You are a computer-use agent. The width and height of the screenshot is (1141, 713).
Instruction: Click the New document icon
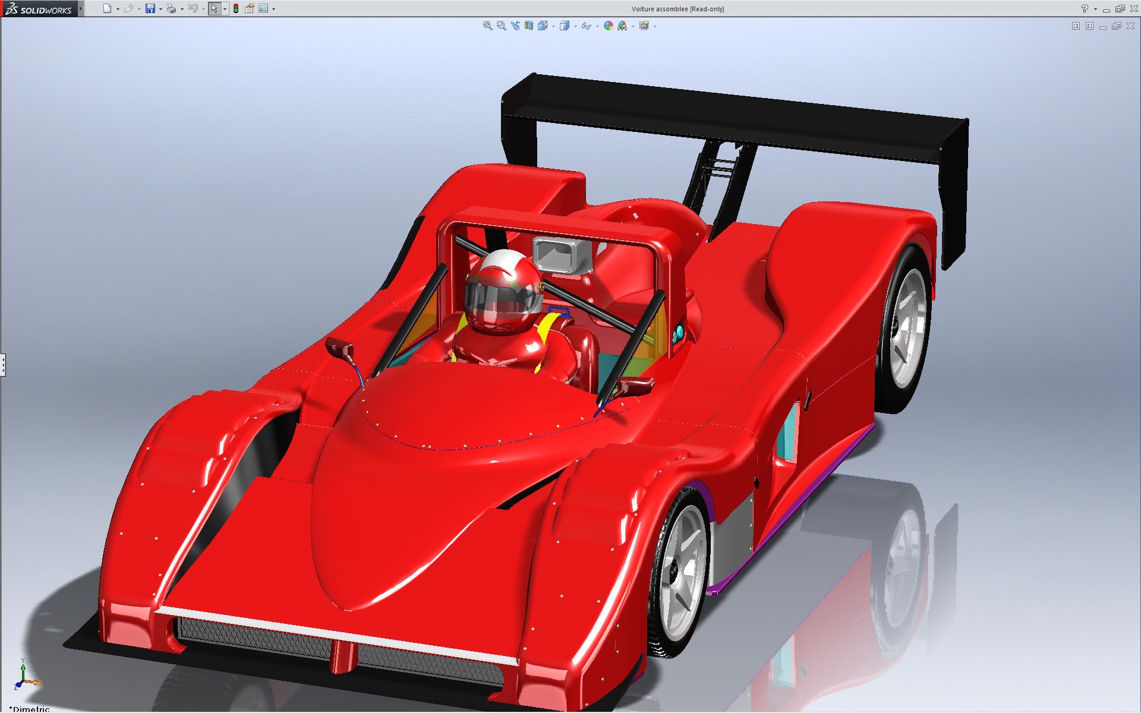pos(107,8)
